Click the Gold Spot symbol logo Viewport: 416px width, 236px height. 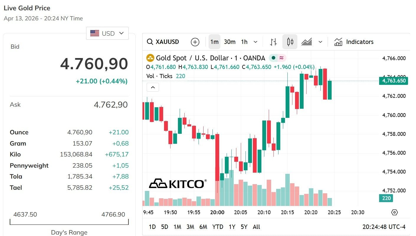[x=150, y=58]
